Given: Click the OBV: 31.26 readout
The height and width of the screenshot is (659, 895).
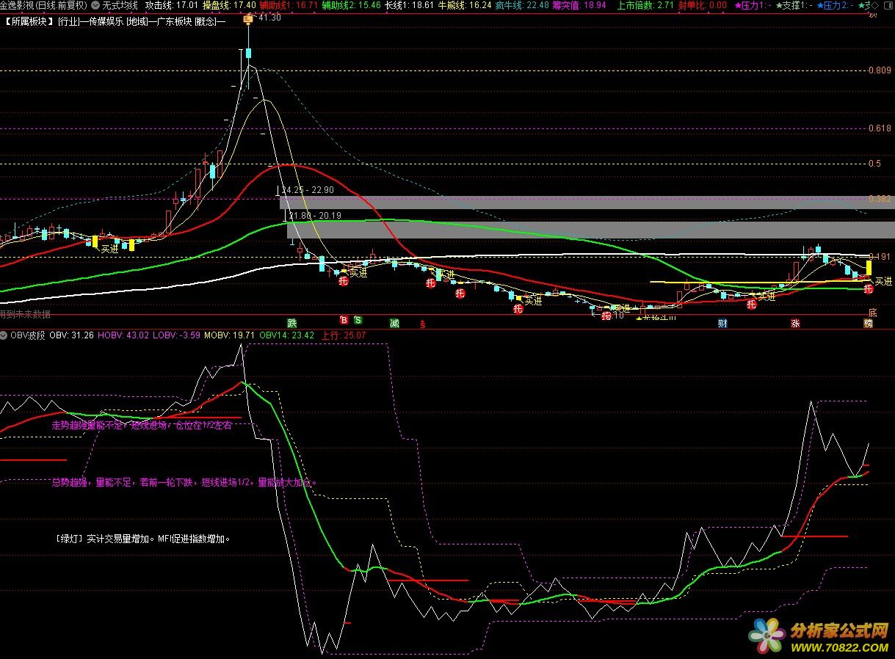Looking at the screenshot, I should click(71, 335).
